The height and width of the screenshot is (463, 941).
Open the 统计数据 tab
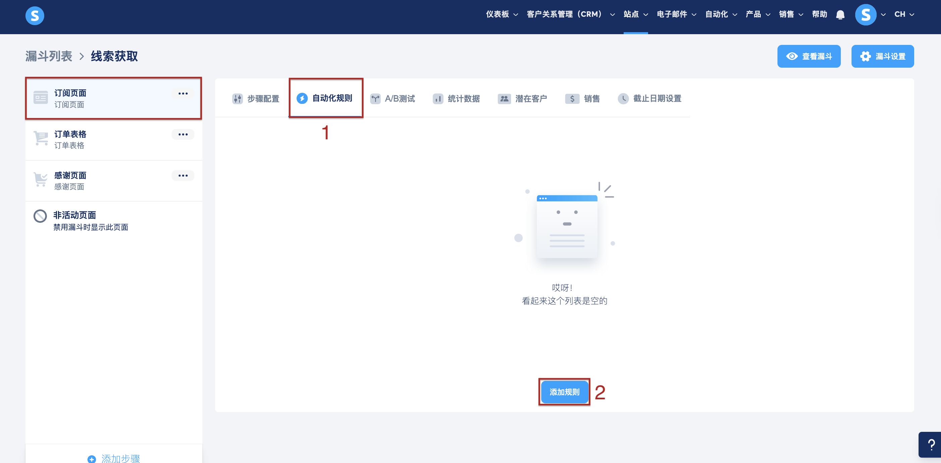tap(457, 98)
